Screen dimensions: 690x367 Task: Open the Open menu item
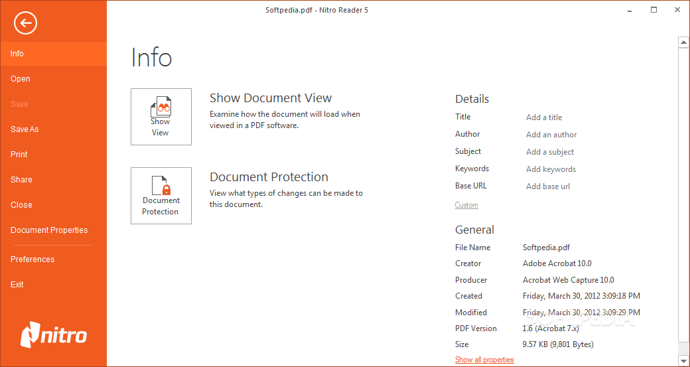(53, 79)
